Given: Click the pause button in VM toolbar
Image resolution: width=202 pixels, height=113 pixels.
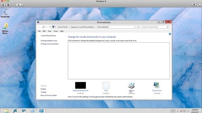Looking at the screenshot, I should tap(3, 5).
